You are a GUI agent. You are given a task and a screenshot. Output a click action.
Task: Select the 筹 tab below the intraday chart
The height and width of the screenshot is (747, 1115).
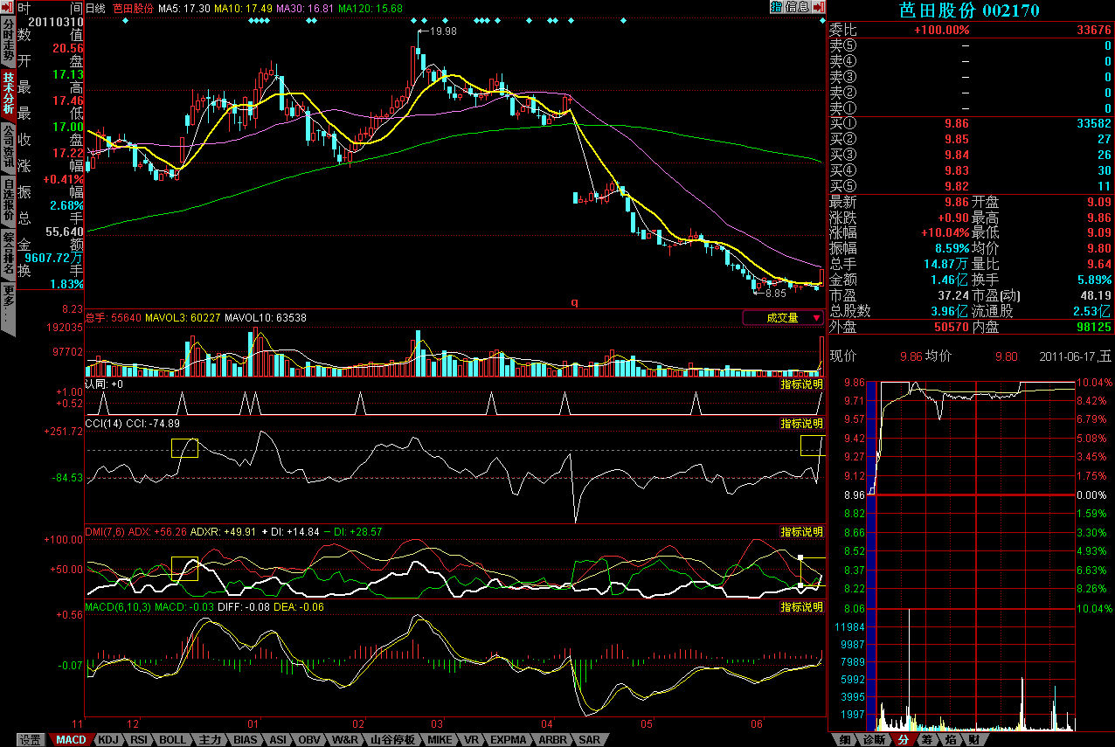click(925, 740)
